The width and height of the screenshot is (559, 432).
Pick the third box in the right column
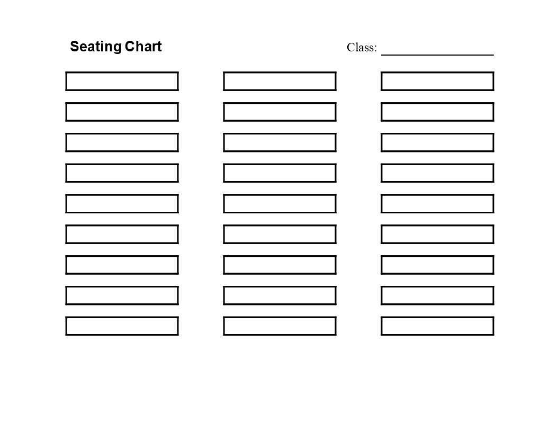[x=437, y=142]
